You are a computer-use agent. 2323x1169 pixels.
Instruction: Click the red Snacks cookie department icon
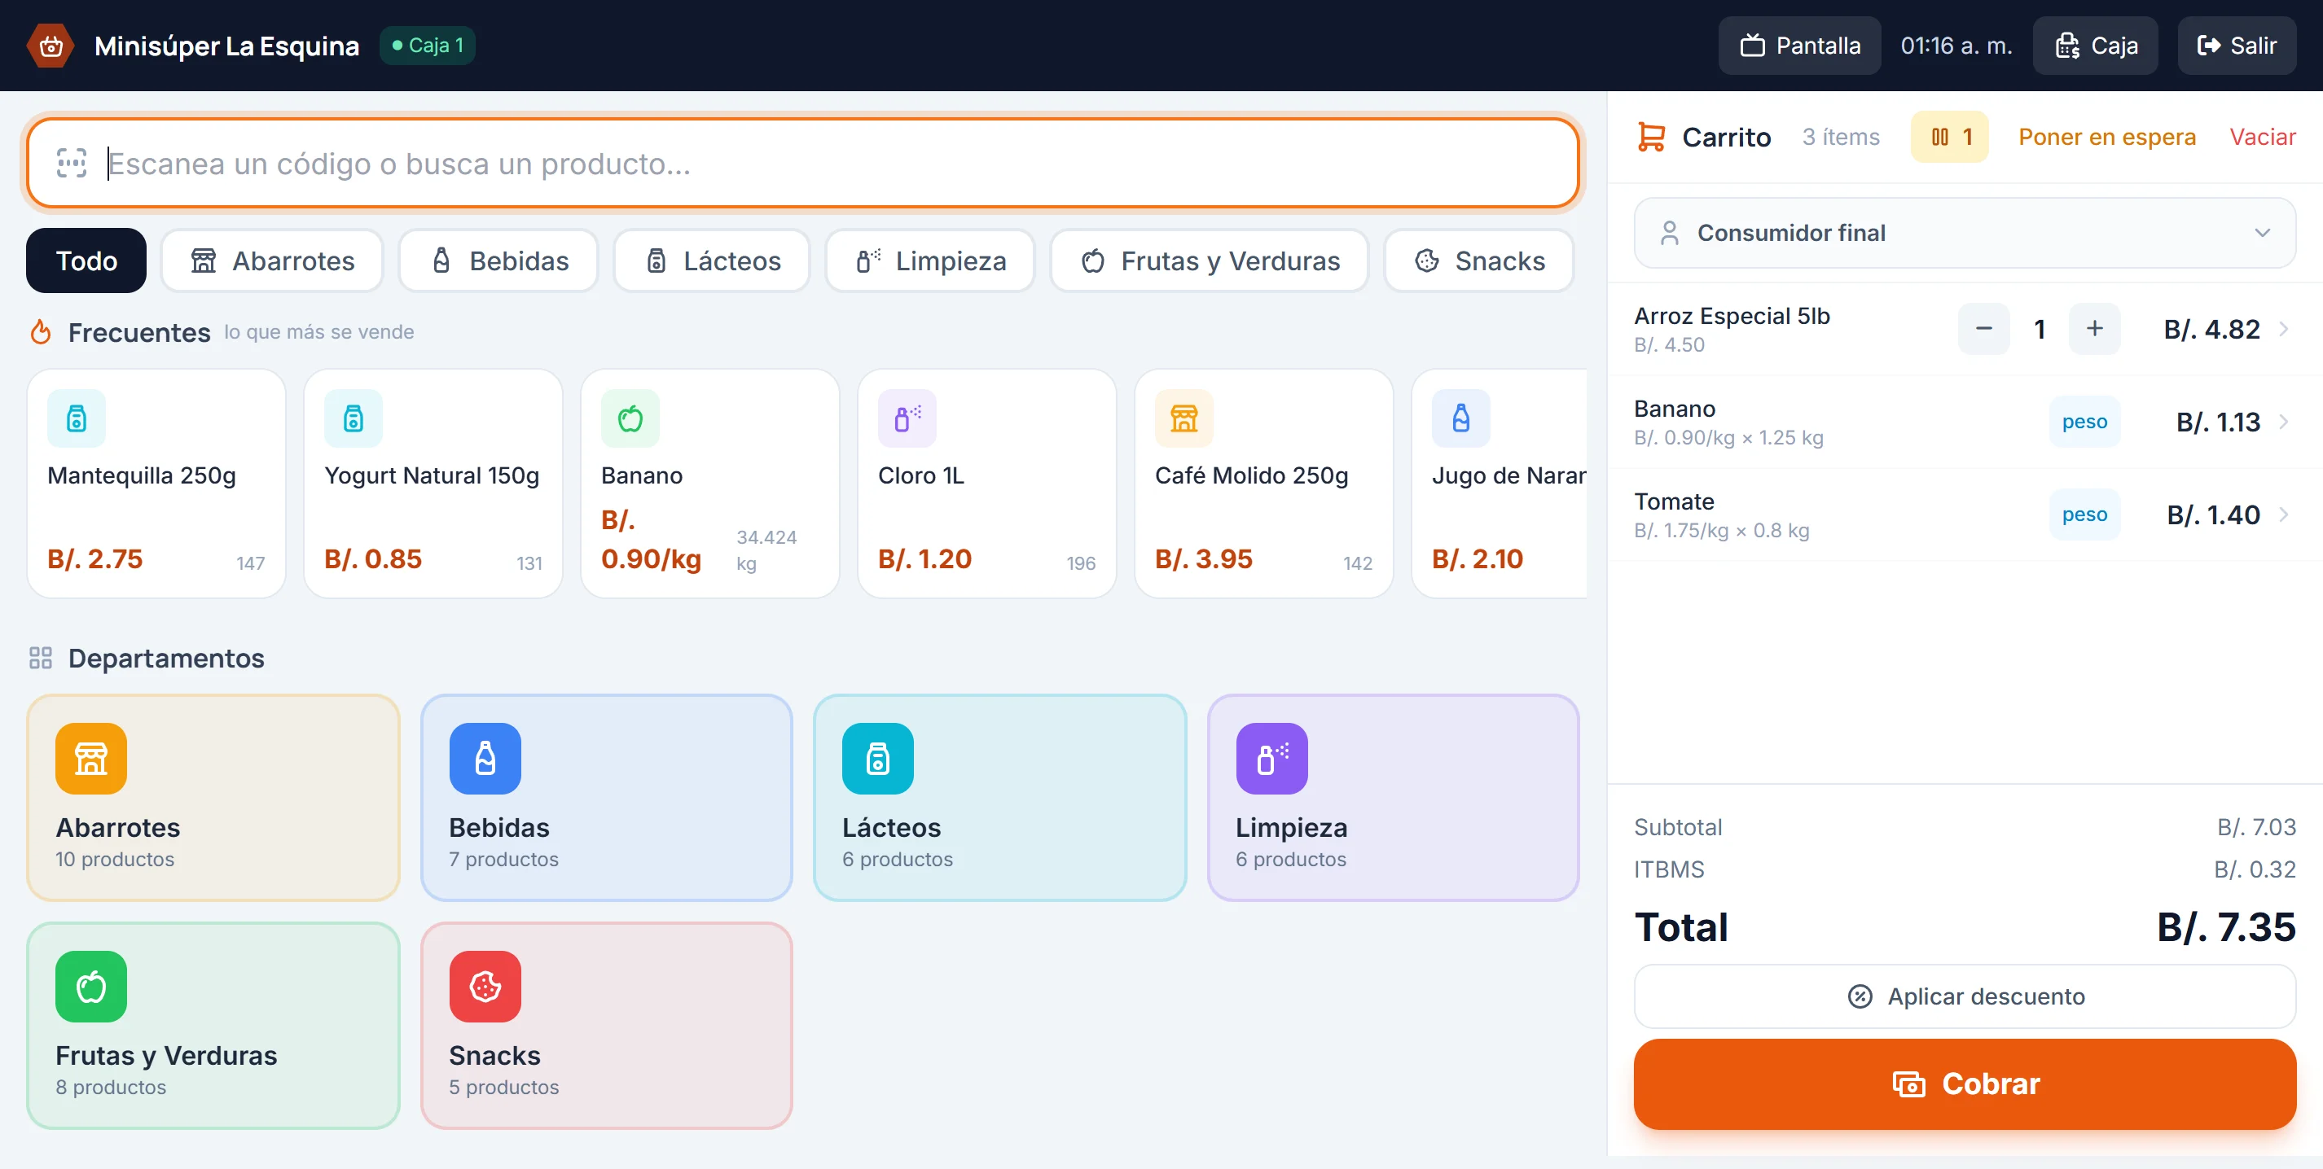[x=485, y=986]
